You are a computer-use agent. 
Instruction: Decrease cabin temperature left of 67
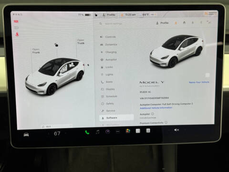49,133
